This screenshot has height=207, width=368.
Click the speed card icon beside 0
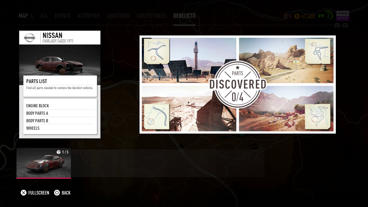[285, 16]
